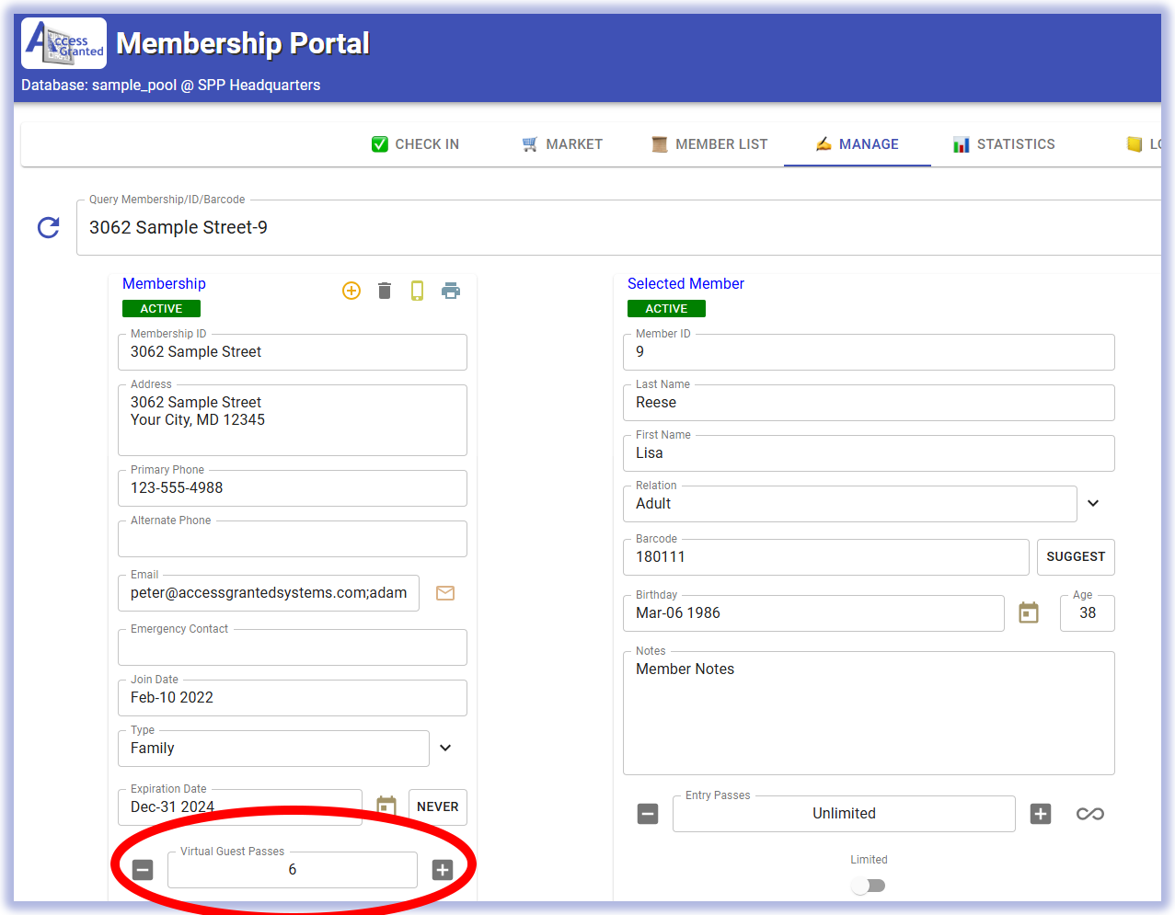Click the Membership ACTIVE status badge
Viewport: 1175px width, 915px height.
pyautogui.click(x=161, y=309)
